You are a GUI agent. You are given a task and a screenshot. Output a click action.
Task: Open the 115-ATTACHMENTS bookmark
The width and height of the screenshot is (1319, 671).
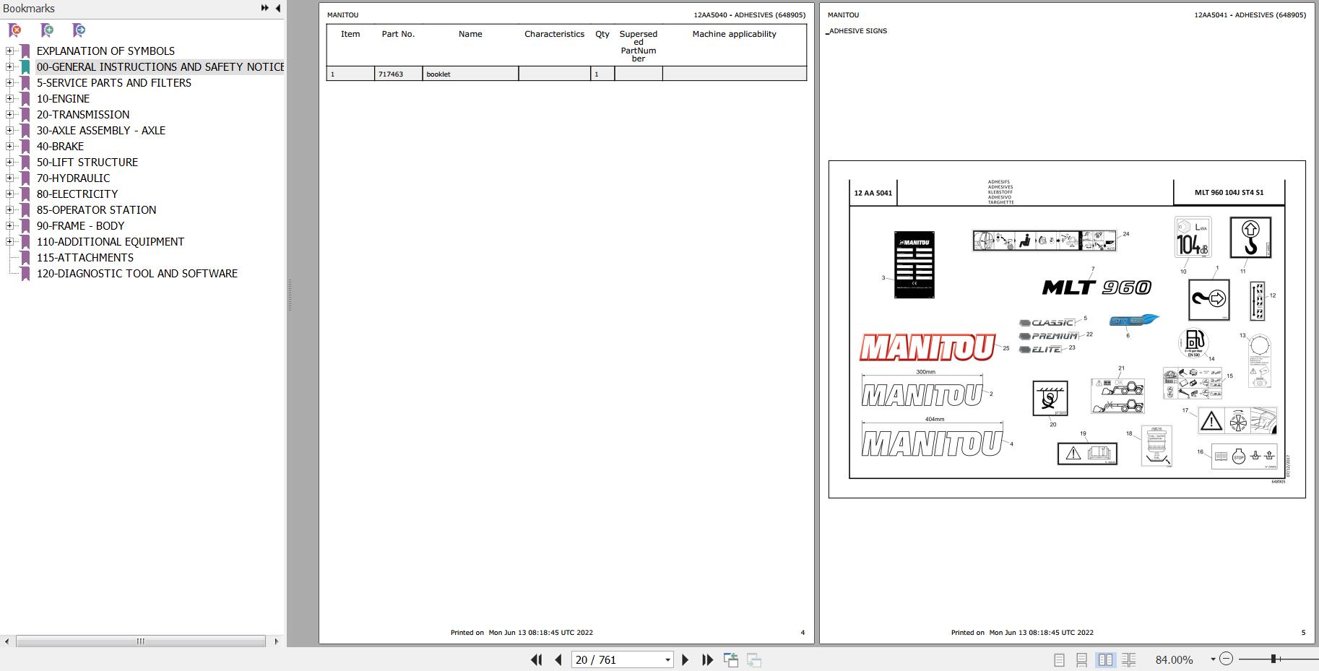85,258
